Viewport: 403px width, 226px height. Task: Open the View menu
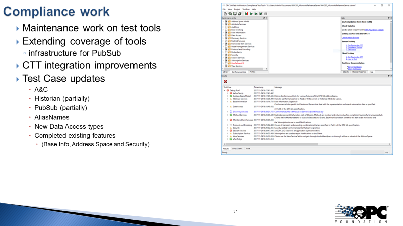[x=230, y=9]
